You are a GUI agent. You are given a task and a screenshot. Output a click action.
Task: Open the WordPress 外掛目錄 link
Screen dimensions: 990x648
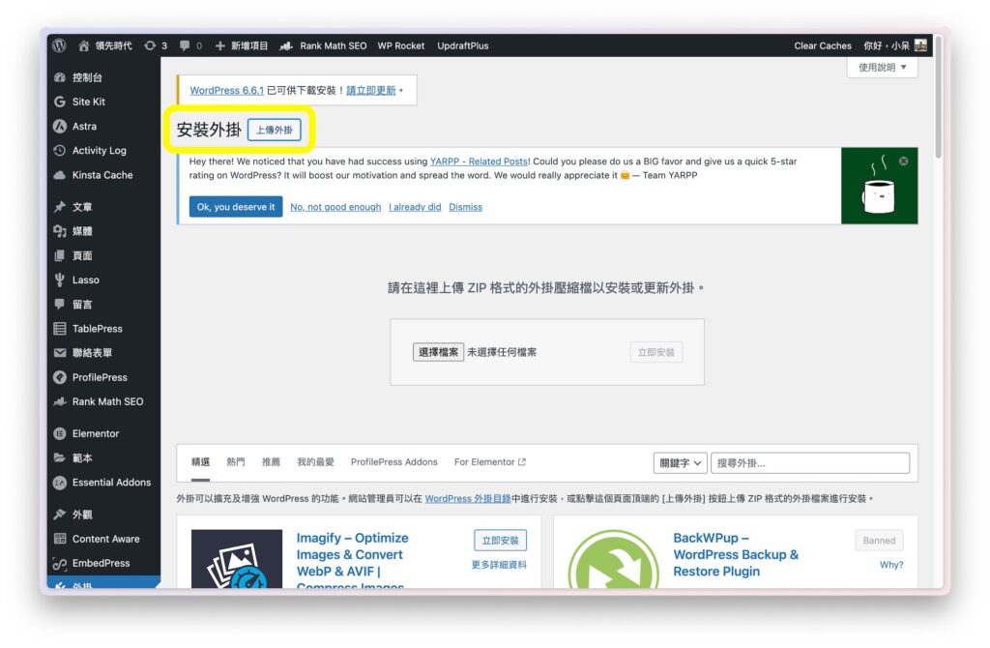pos(468,499)
